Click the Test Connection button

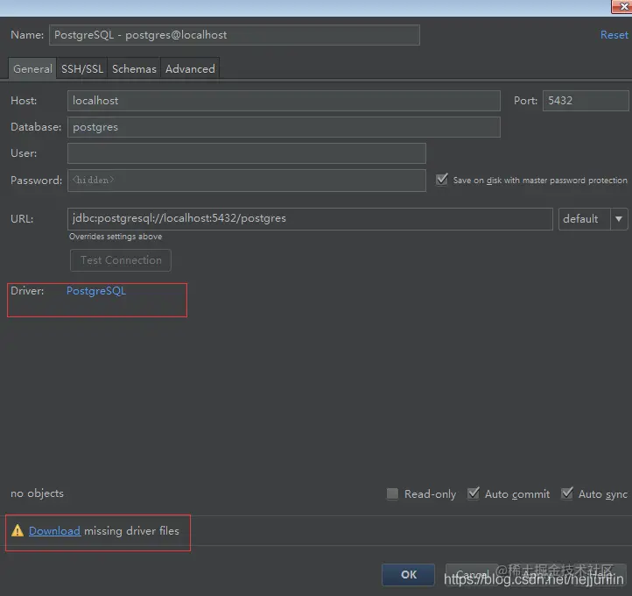pos(121,260)
